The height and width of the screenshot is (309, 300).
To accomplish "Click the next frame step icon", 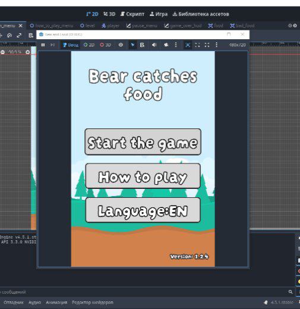I will pos(52,45).
